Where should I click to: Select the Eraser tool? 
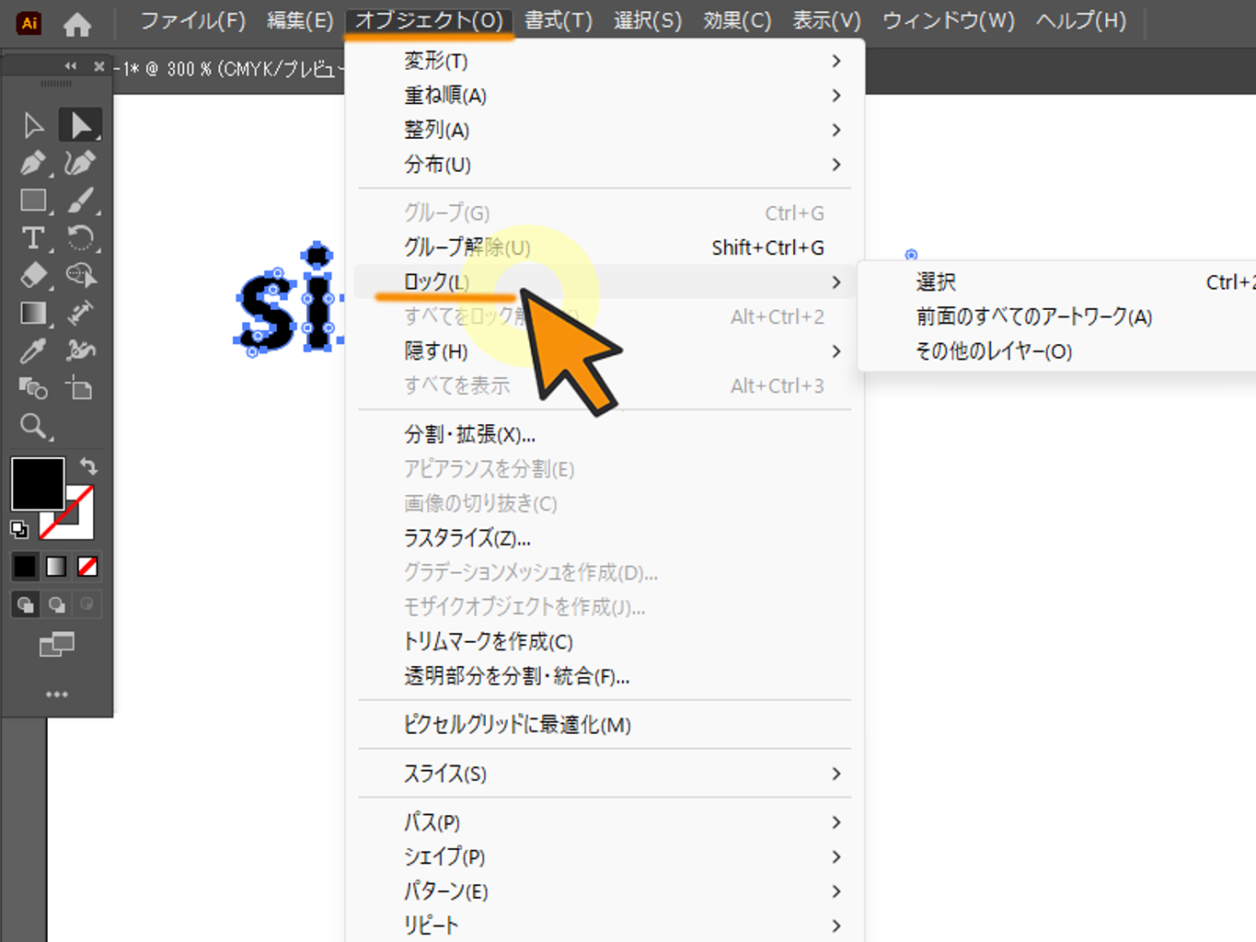(33, 275)
